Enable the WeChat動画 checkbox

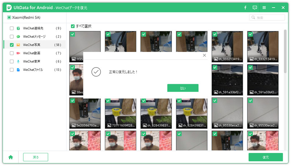(12, 53)
